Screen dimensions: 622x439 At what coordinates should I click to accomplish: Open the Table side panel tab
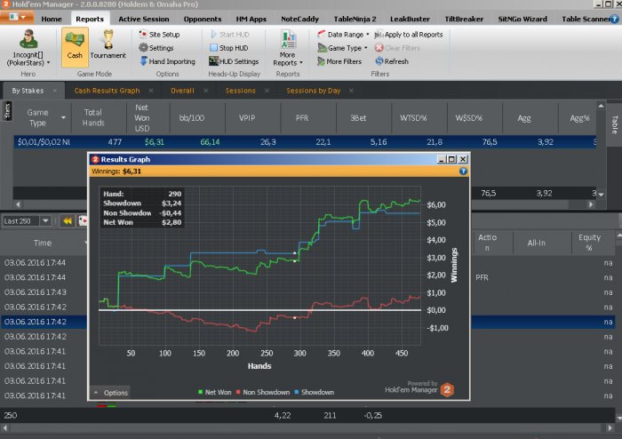615,124
